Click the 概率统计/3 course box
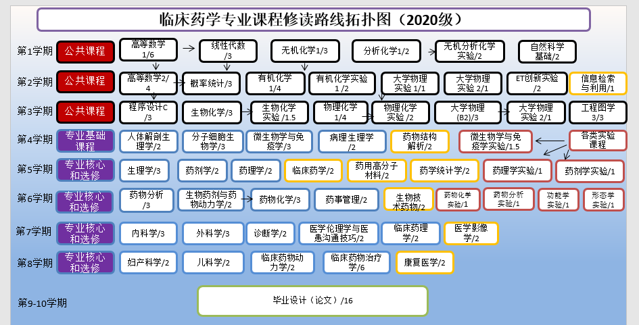This screenshot has width=639, height=325. (211, 83)
